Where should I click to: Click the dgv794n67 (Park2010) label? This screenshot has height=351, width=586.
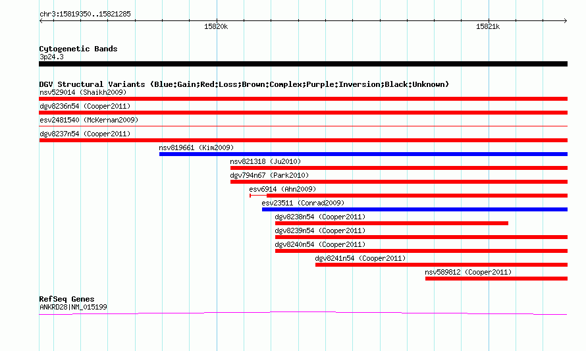[x=269, y=175]
